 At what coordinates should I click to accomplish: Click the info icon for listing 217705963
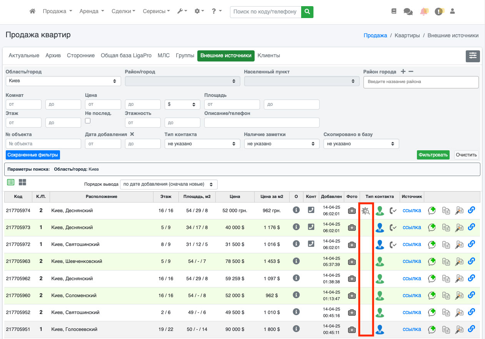[x=296, y=261]
